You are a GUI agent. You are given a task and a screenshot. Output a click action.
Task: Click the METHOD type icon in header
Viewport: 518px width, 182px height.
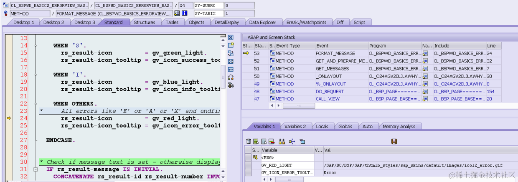[5, 13]
